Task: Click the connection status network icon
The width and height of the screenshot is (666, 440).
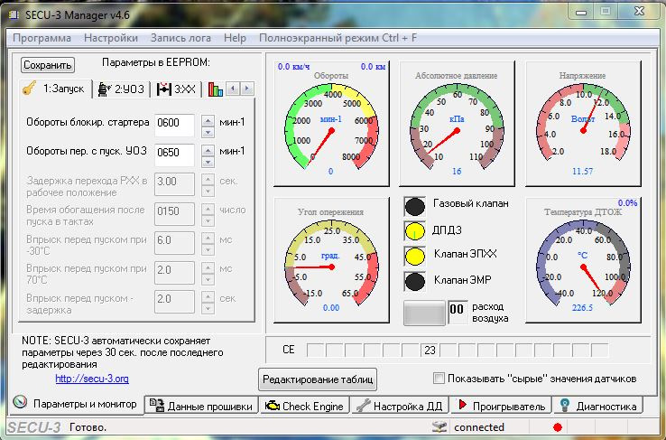Action: pos(439,426)
